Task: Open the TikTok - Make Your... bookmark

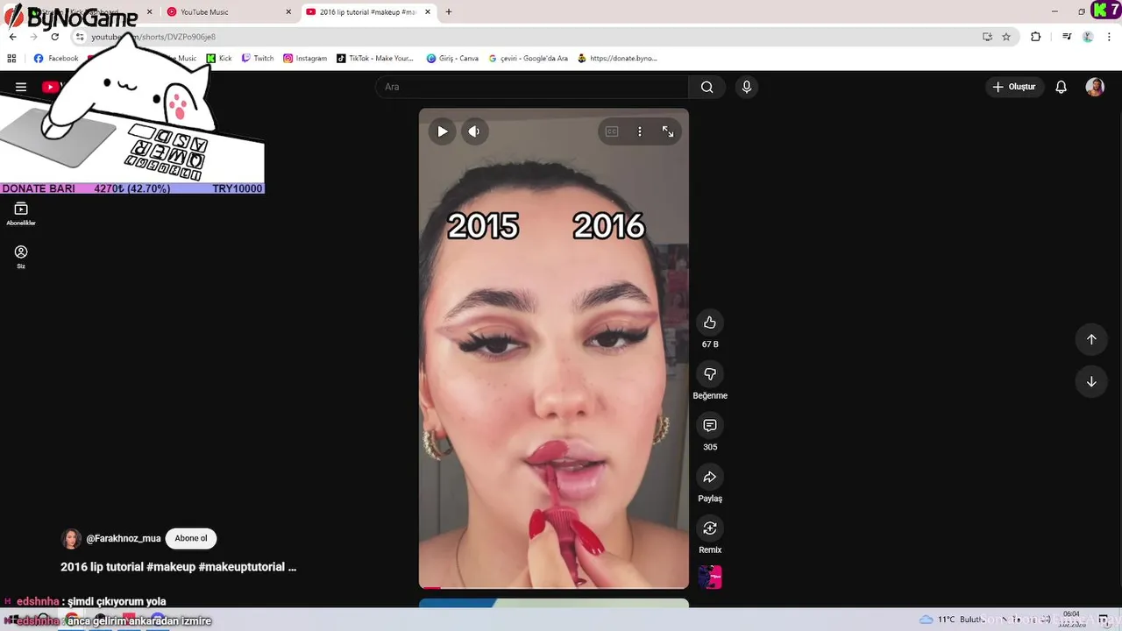Action: (x=374, y=59)
